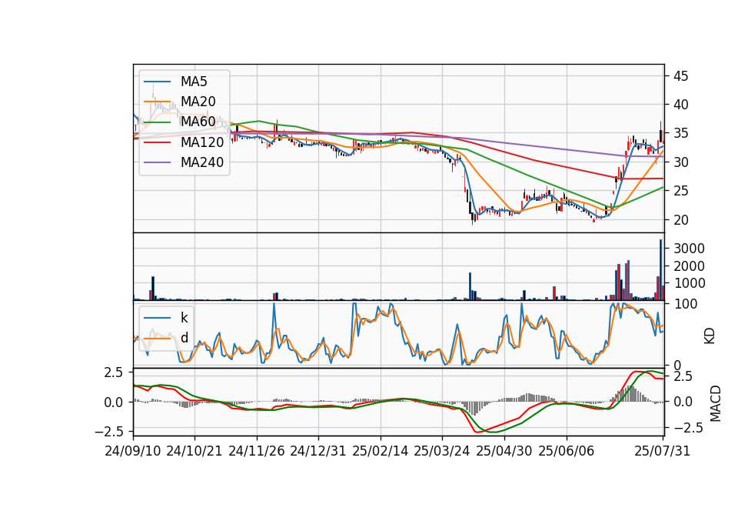This screenshot has height=531, width=738.
Task: Click the price axis value 40
Action: coord(680,105)
